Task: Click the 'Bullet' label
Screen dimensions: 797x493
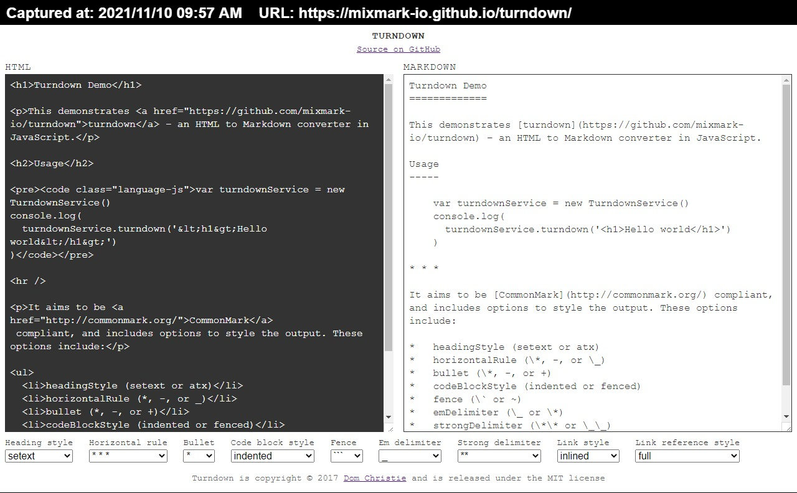Action: (x=199, y=443)
